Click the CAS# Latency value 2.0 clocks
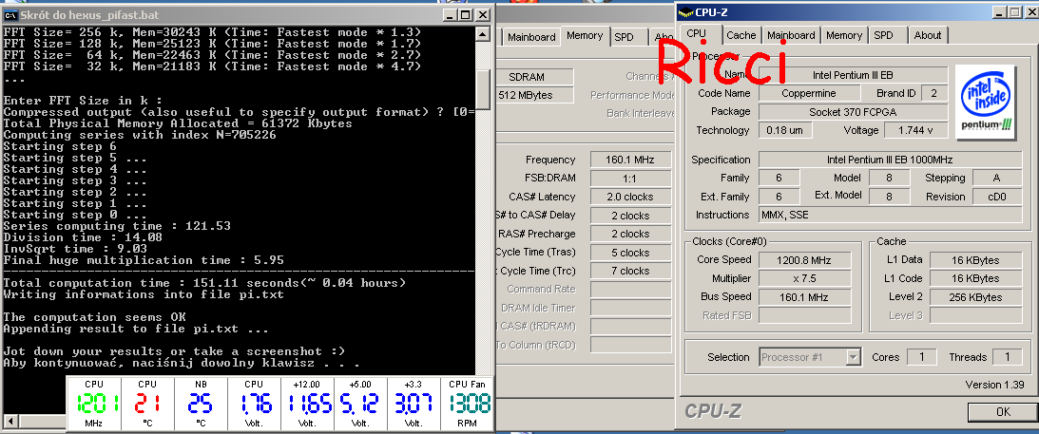Image resolution: width=1039 pixels, height=434 pixels. (629, 198)
